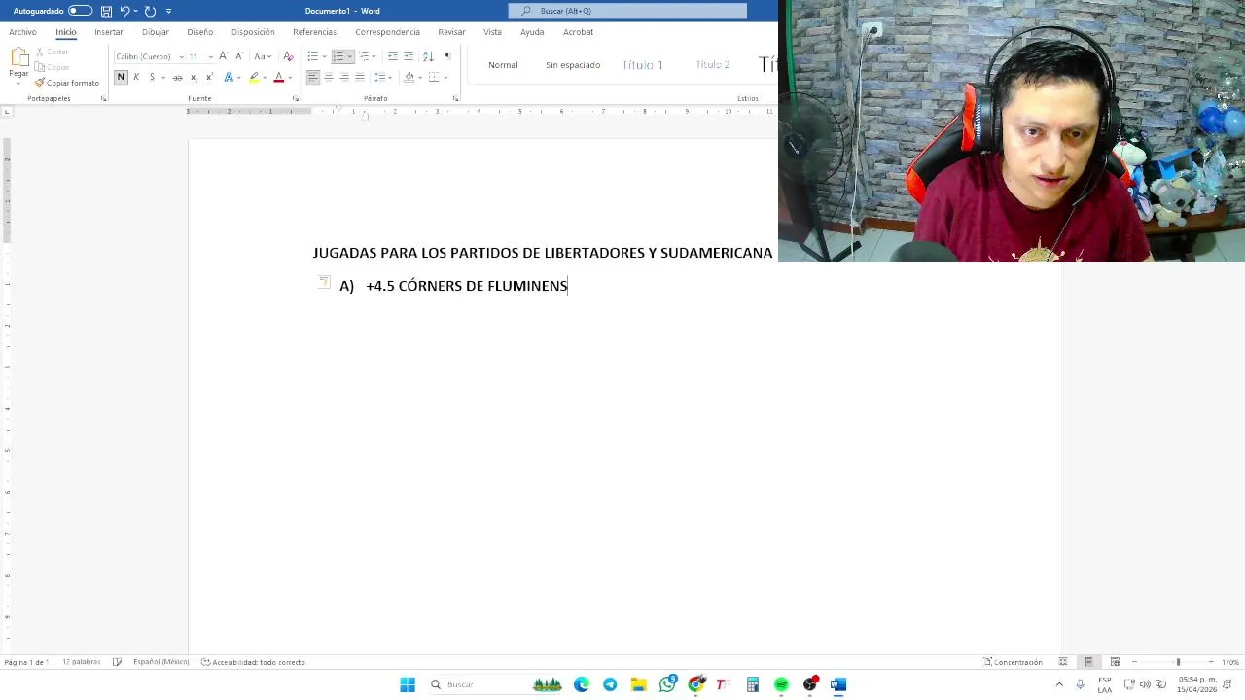The height and width of the screenshot is (700, 1245).
Task: Increase font size with the large A
Action: click(223, 56)
